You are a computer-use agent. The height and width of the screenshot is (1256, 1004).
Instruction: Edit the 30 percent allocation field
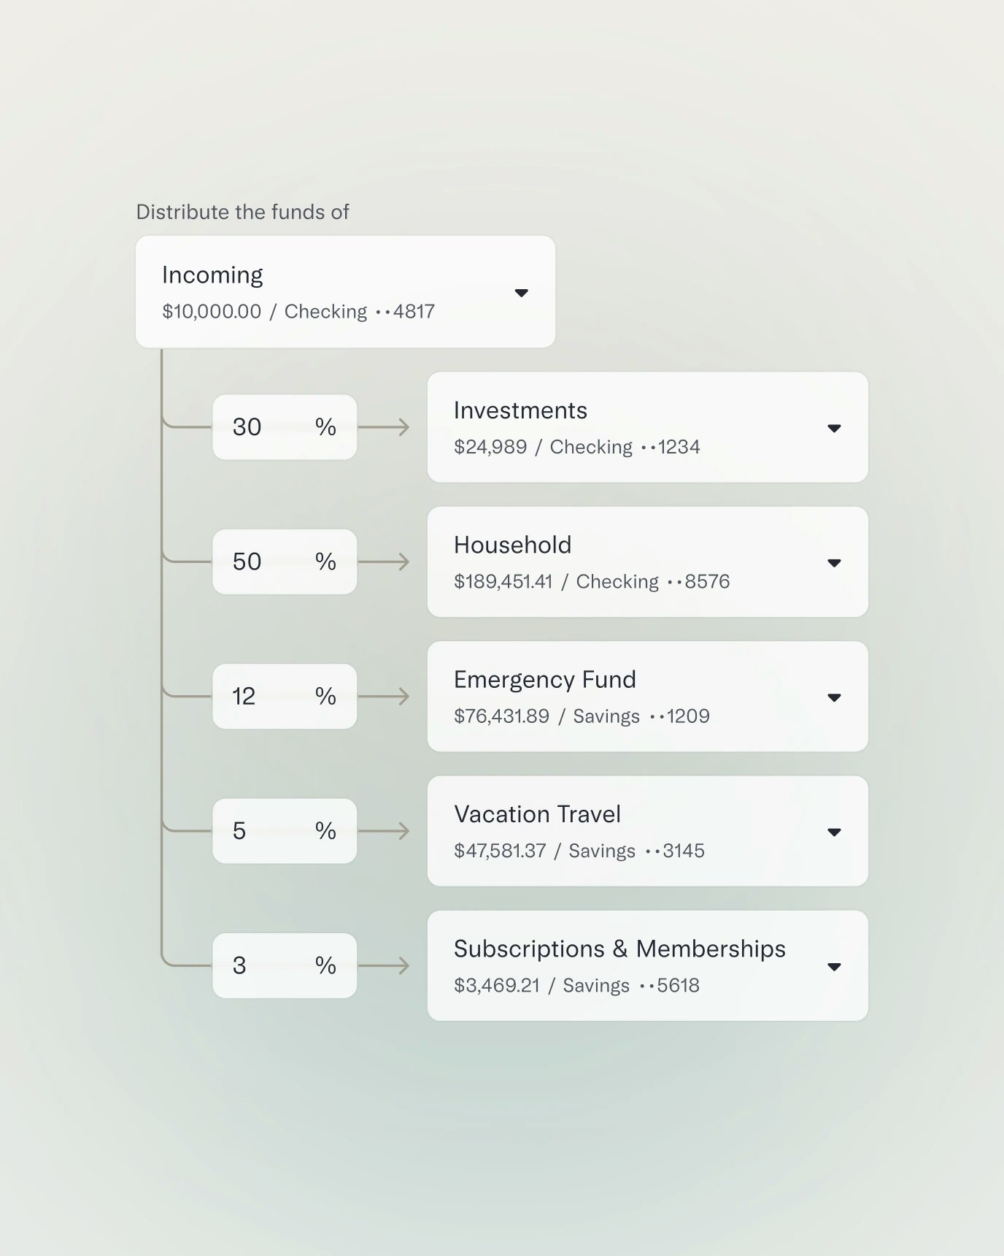pyautogui.click(x=283, y=427)
